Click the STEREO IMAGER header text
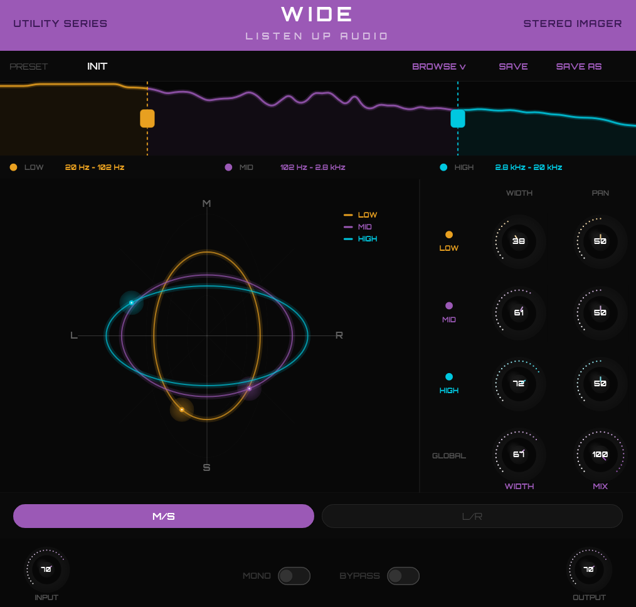 click(x=572, y=24)
